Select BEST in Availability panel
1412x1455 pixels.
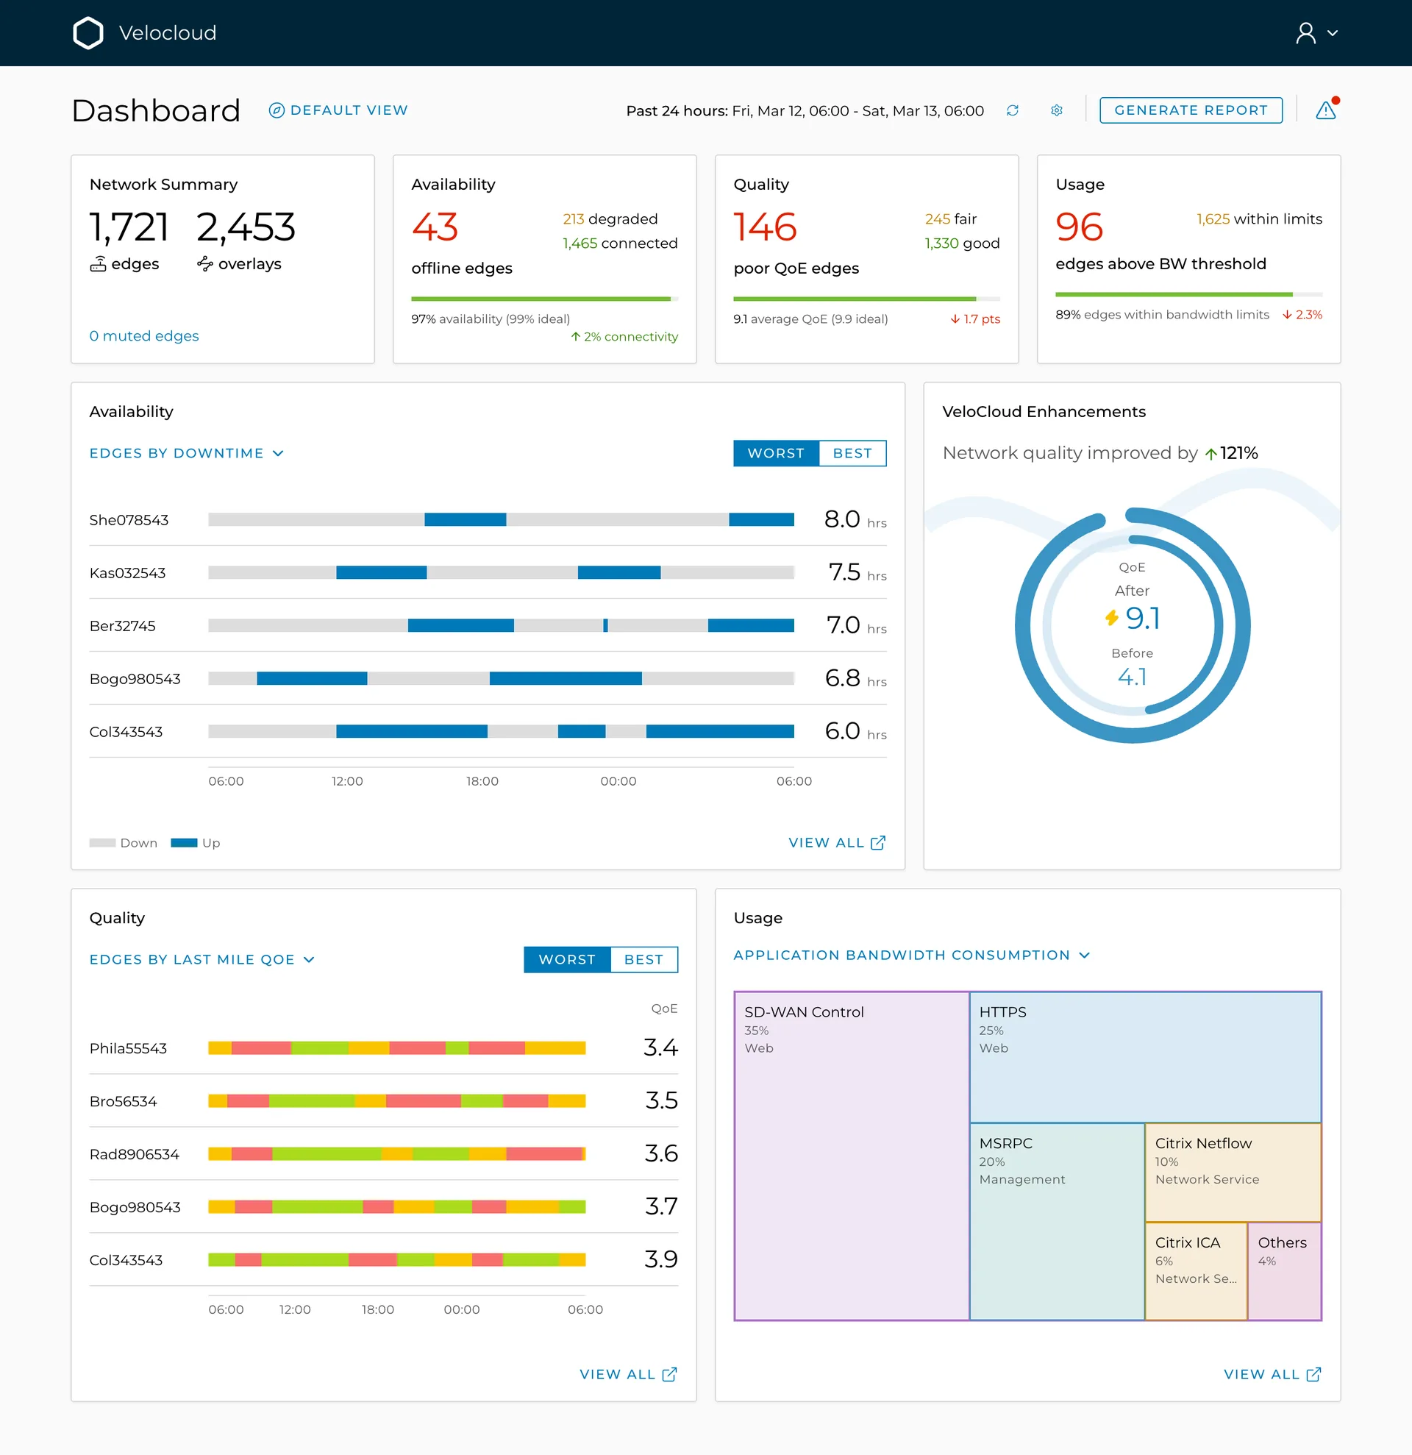tap(852, 453)
